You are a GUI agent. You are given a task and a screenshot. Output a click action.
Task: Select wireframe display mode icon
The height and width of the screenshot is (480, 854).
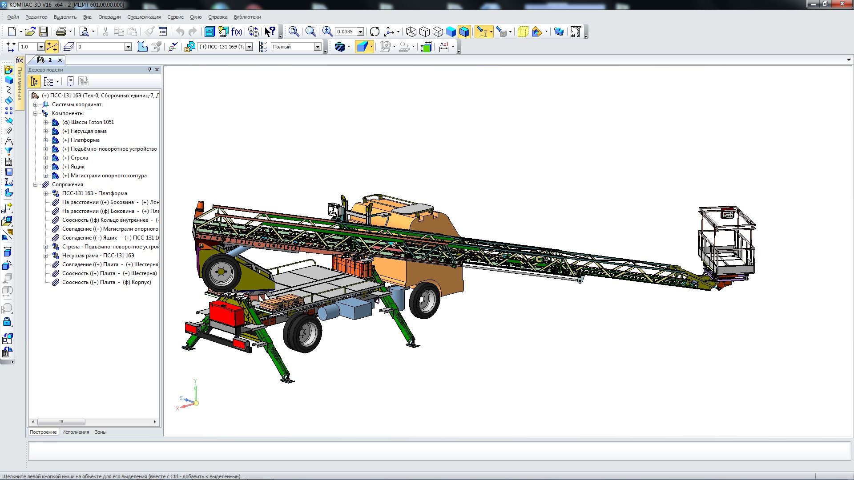point(411,32)
